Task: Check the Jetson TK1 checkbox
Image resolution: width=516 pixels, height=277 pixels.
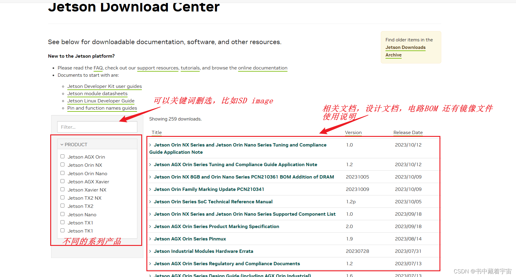Action: 63,230
